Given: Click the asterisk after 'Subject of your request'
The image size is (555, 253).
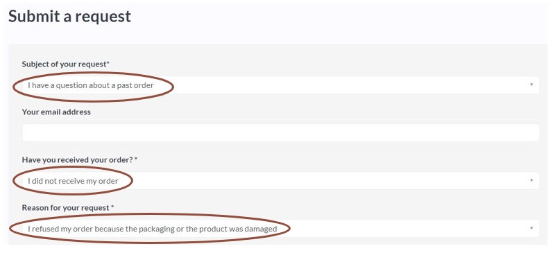Looking at the screenshot, I should coord(108,63).
